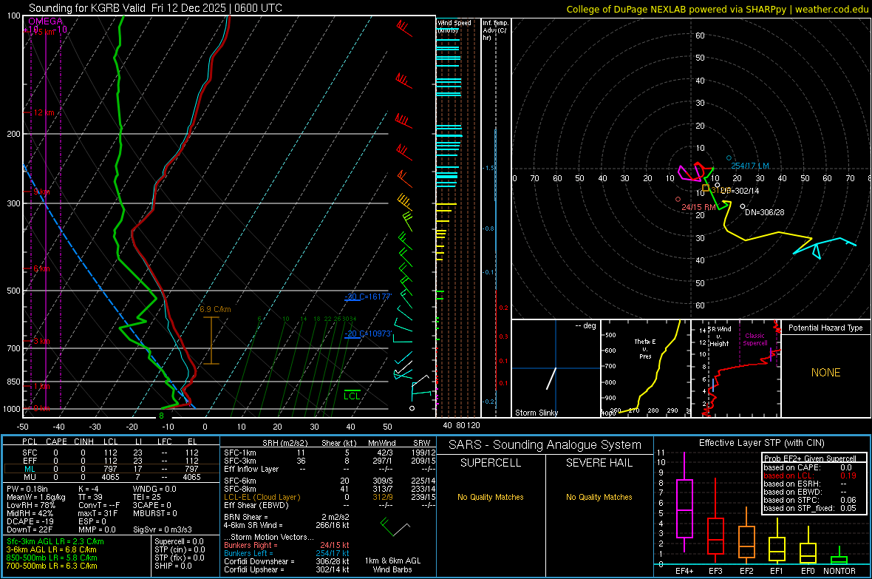Click the SHIP = 0.0 value
Viewport: 872px width, 579px height.
coord(173,566)
